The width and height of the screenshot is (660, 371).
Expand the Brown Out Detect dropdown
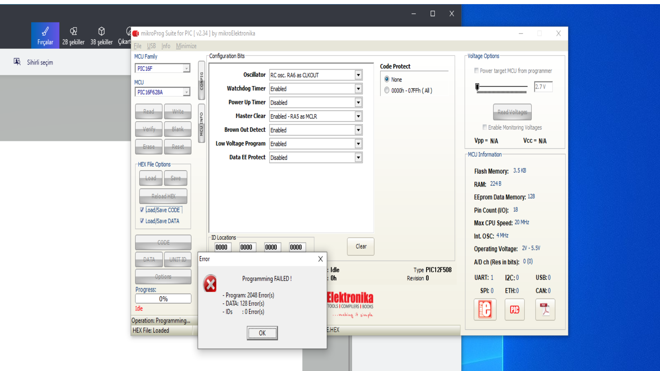359,130
